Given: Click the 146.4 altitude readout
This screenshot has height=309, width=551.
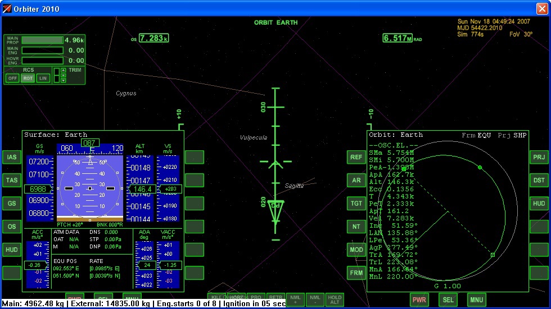Looking at the screenshot, I should click(x=142, y=189).
